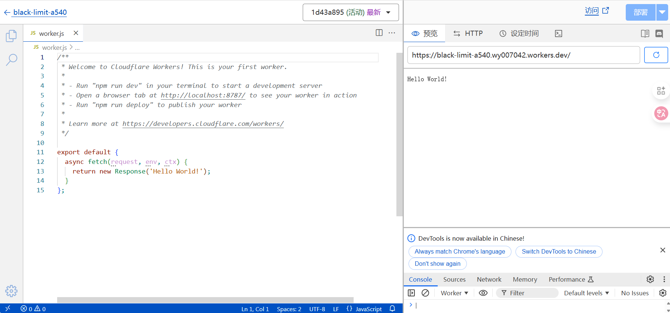Show errors and warnings count in status bar
This screenshot has height=313, width=670.
33,309
